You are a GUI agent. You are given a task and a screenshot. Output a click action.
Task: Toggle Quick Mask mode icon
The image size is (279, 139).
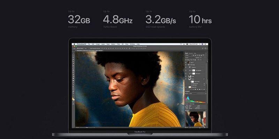coord(73,102)
